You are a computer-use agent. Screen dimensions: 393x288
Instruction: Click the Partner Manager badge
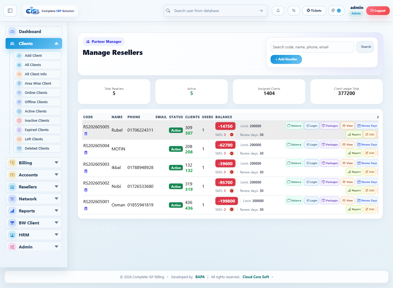click(104, 42)
